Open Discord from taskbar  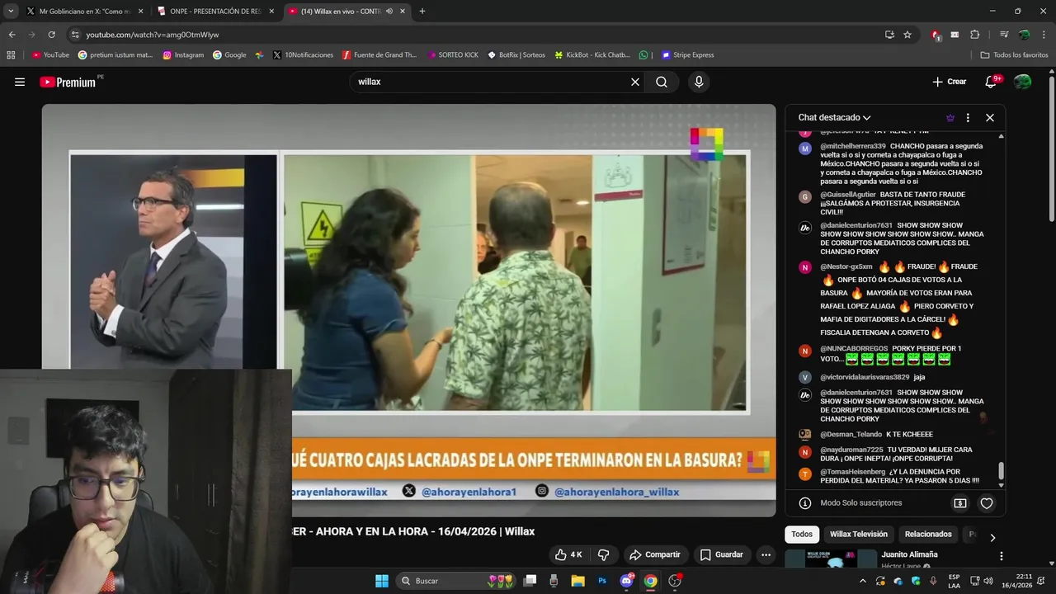click(x=626, y=581)
